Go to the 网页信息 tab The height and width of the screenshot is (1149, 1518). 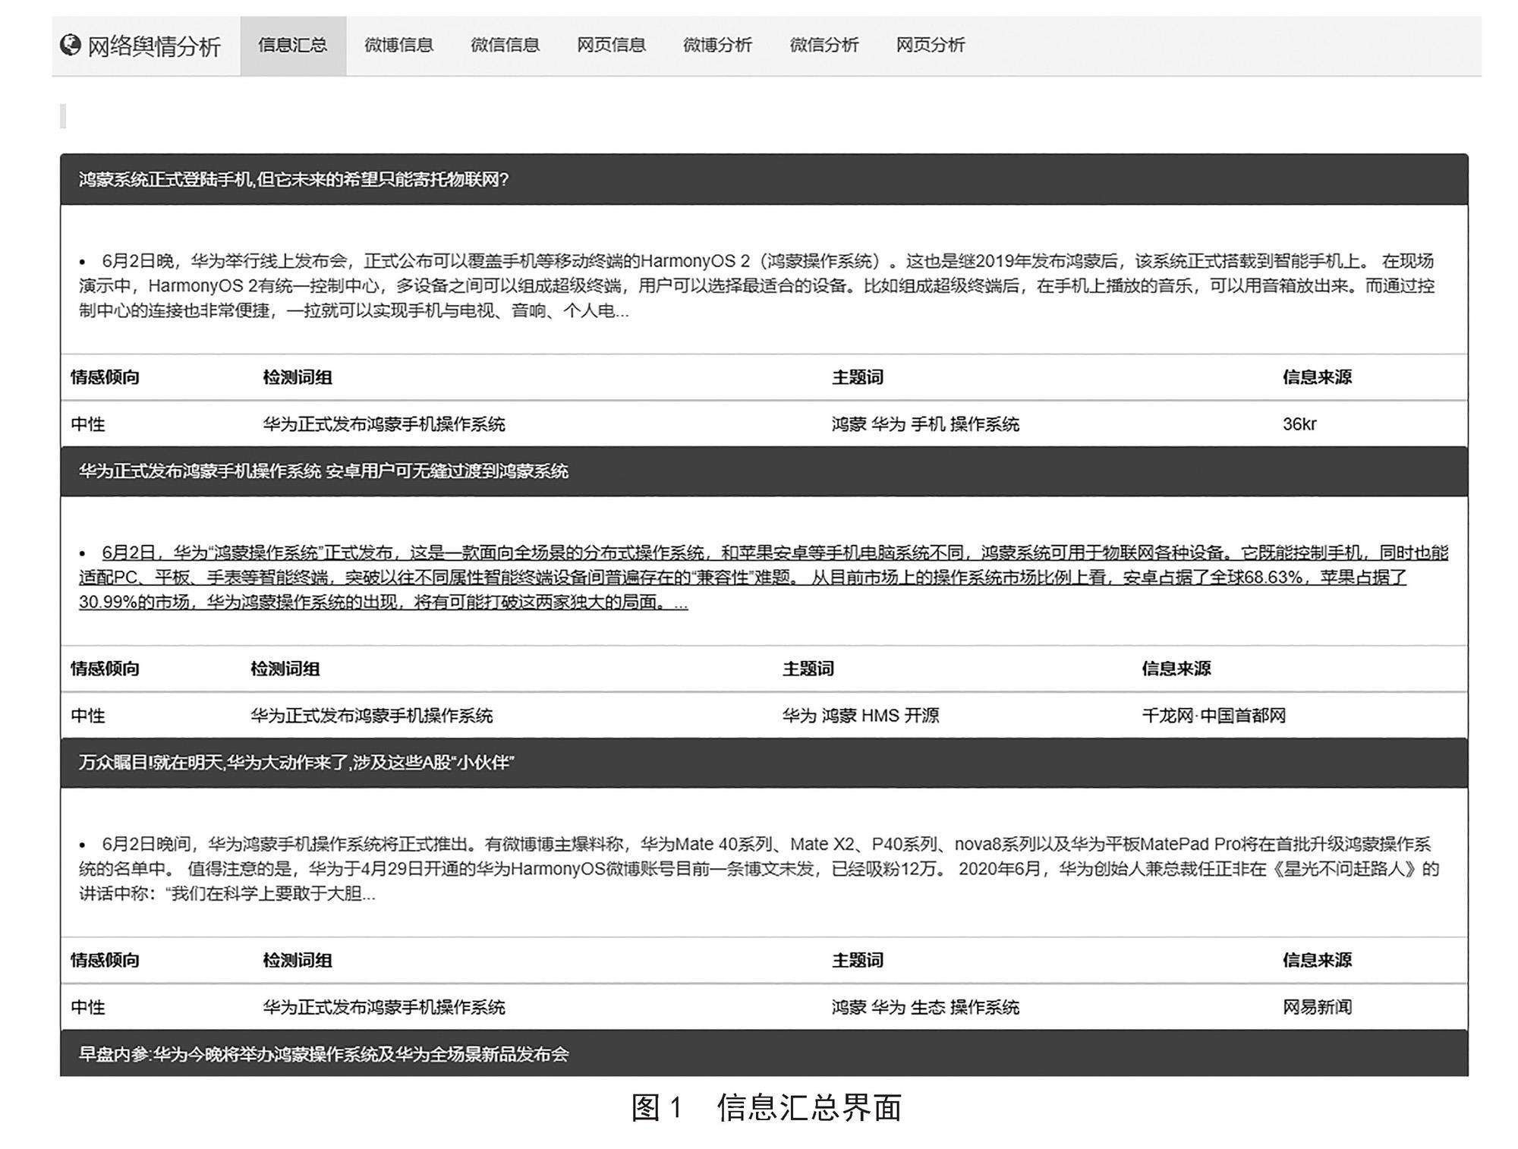[x=611, y=46]
